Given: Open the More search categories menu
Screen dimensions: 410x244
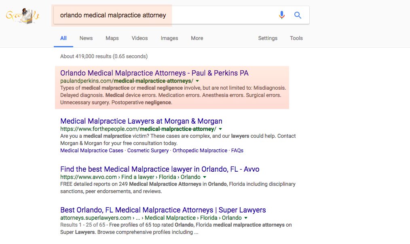Looking at the screenshot, I should [197, 38].
